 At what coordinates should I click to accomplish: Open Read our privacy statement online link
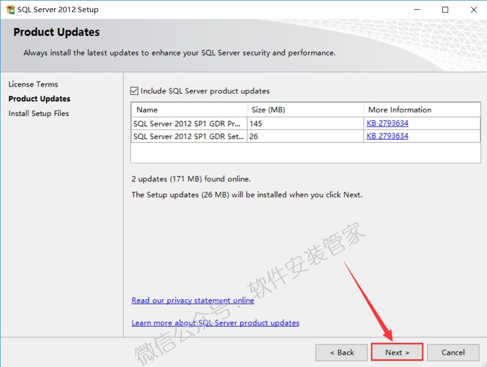193,300
